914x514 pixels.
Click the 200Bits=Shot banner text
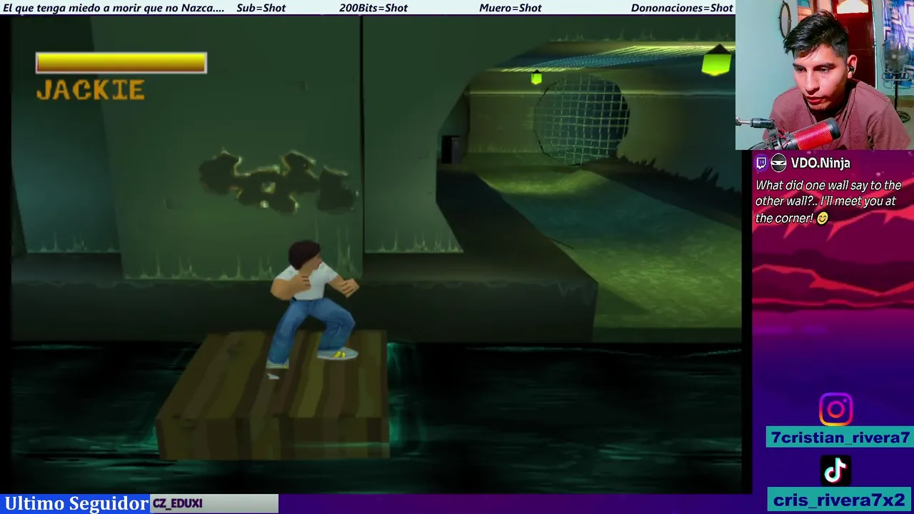point(373,8)
